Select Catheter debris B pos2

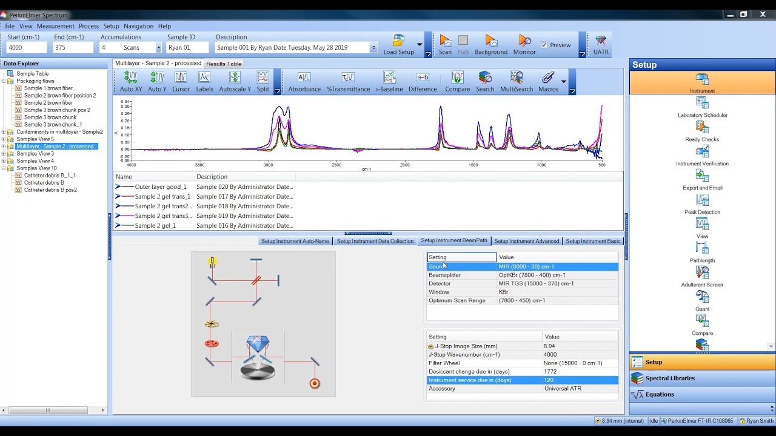[x=50, y=190]
